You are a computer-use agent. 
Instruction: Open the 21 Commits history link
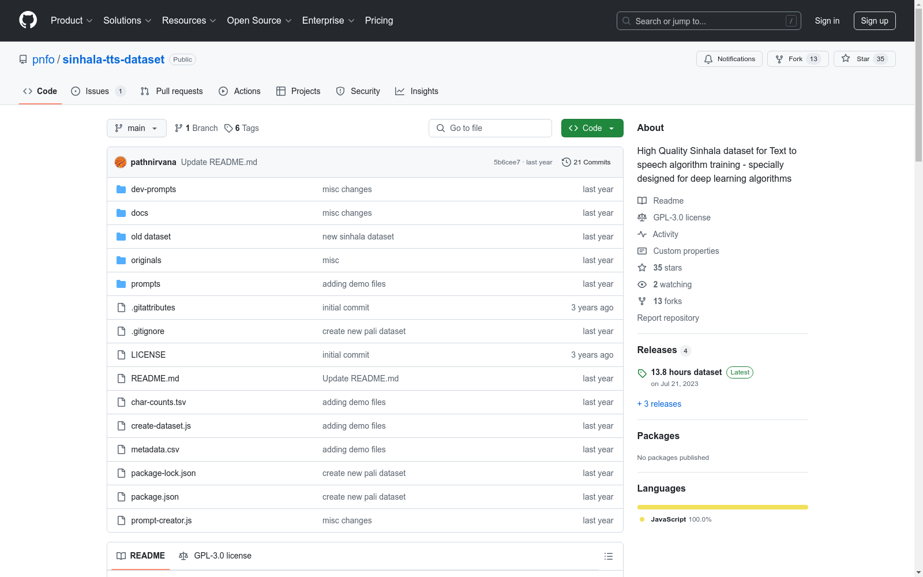point(586,162)
